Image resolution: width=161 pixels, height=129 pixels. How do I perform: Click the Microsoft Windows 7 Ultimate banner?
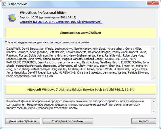pos(80,90)
